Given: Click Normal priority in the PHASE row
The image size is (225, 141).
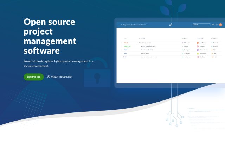Looking at the screenshot, I should click(x=216, y=43).
